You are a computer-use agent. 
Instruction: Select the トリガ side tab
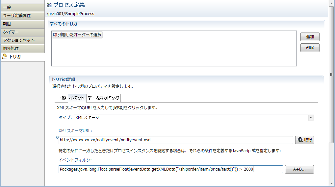coord(22,57)
